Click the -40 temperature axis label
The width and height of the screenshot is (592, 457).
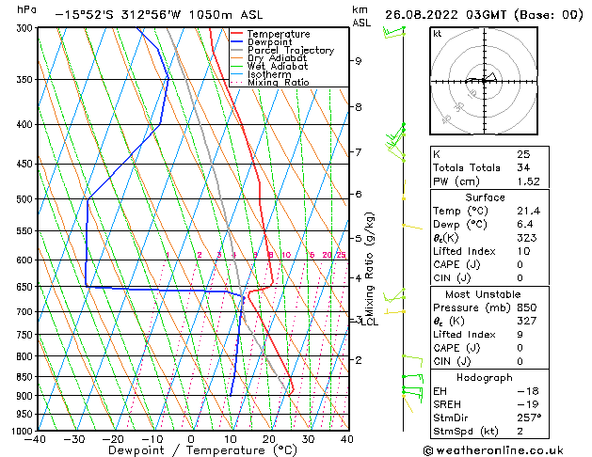(x=35, y=439)
